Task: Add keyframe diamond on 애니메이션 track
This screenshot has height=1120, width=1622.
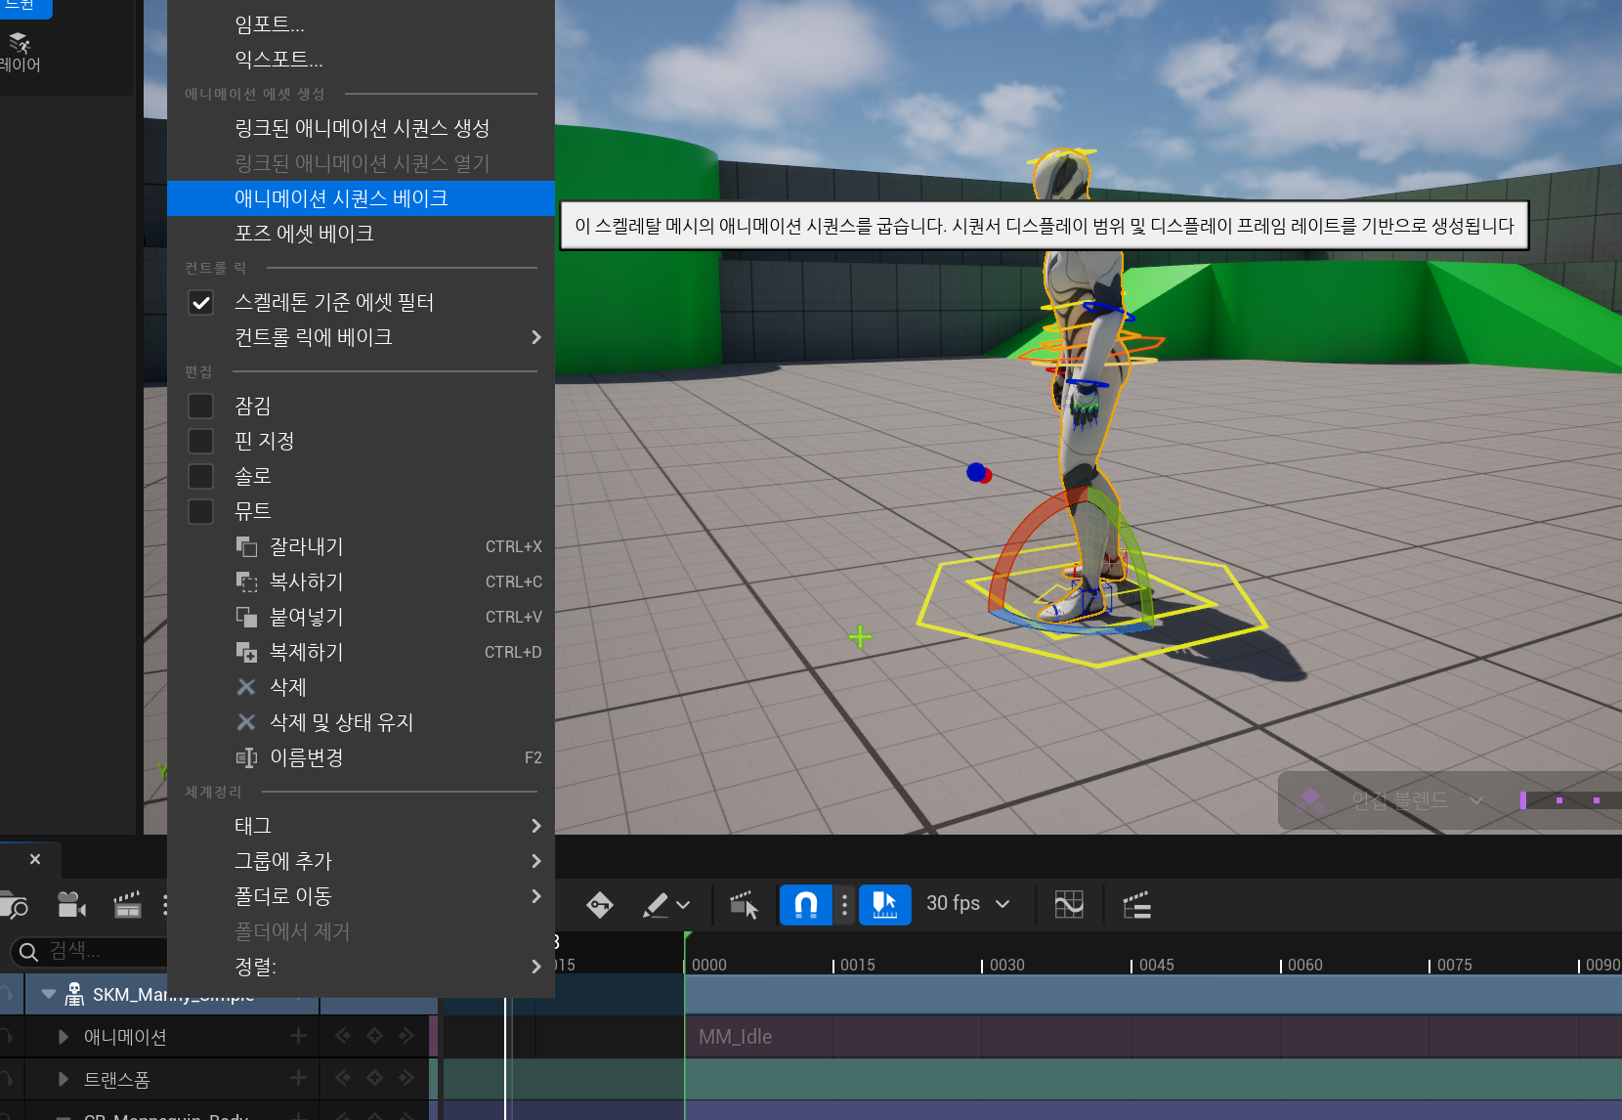Action: [x=374, y=1036]
